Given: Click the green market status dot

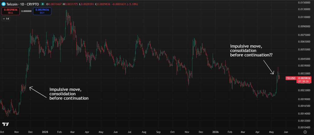Looking at the screenshot, I should coord(42,4).
